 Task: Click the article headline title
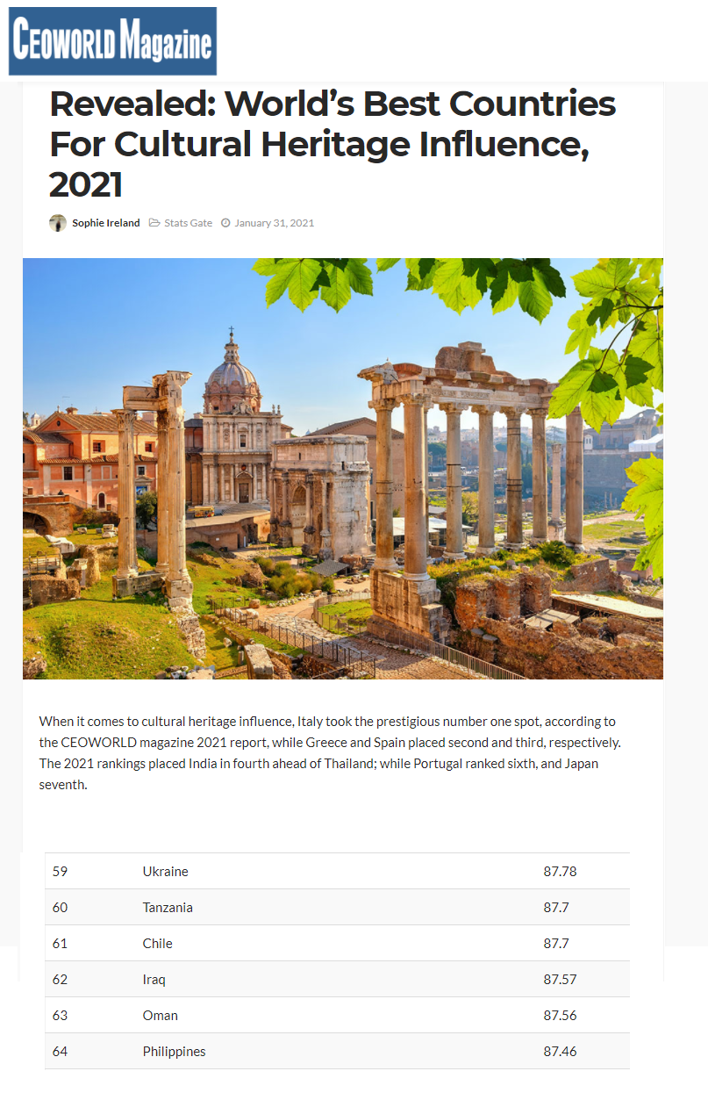point(332,144)
